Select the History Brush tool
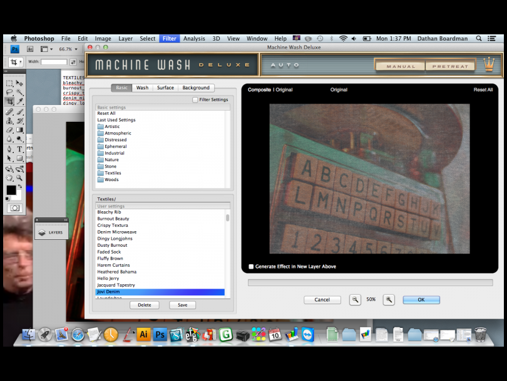Screen dimensions: 507x381 20,121
